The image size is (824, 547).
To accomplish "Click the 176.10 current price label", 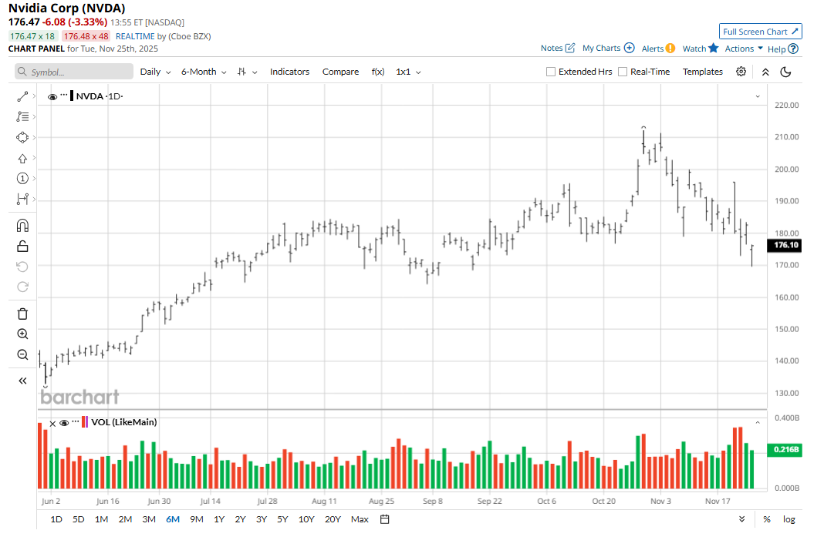I will [x=785, y=245].
